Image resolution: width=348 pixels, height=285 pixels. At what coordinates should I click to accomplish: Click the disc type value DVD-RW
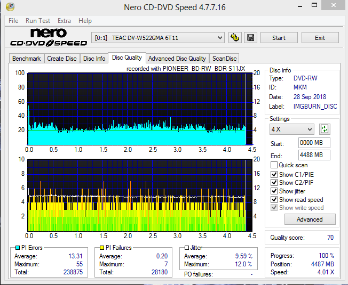point(305,78)
